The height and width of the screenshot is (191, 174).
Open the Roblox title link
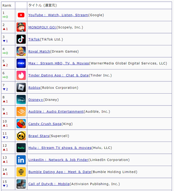(x=34, y=88)
